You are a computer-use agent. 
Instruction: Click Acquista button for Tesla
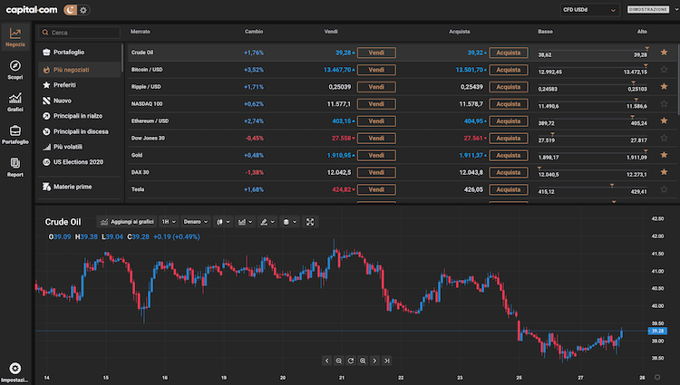tap(509, 189)
